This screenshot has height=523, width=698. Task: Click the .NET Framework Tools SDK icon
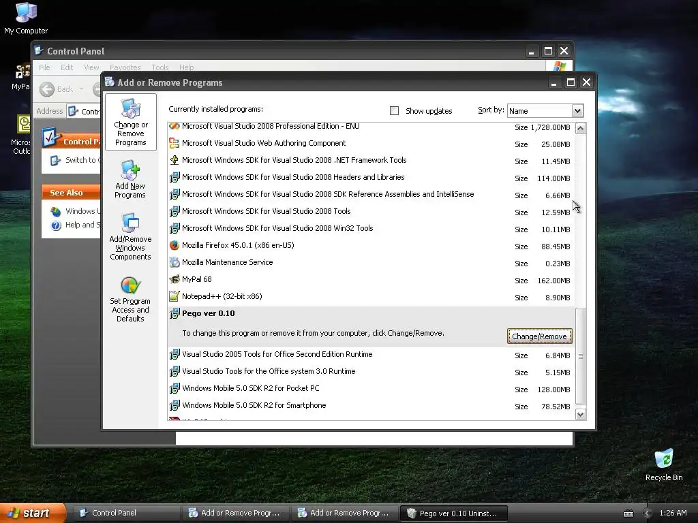(174, 160)
